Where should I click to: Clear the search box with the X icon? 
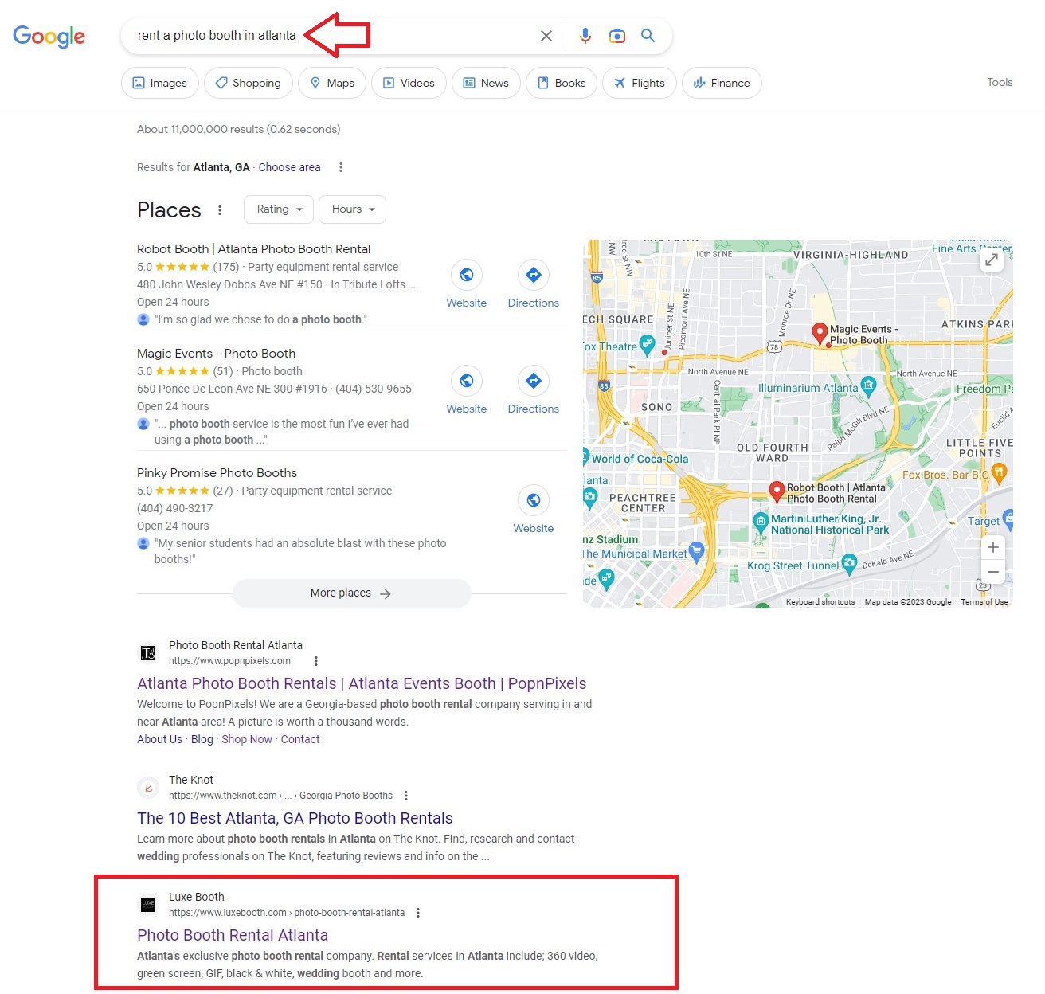546,36
